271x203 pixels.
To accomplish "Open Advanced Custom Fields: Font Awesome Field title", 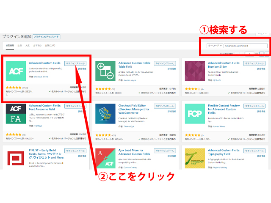I will pos(45,107).
